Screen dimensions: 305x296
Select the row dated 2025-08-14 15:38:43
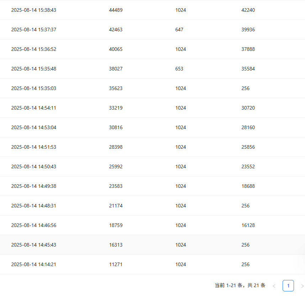point(34,10)
